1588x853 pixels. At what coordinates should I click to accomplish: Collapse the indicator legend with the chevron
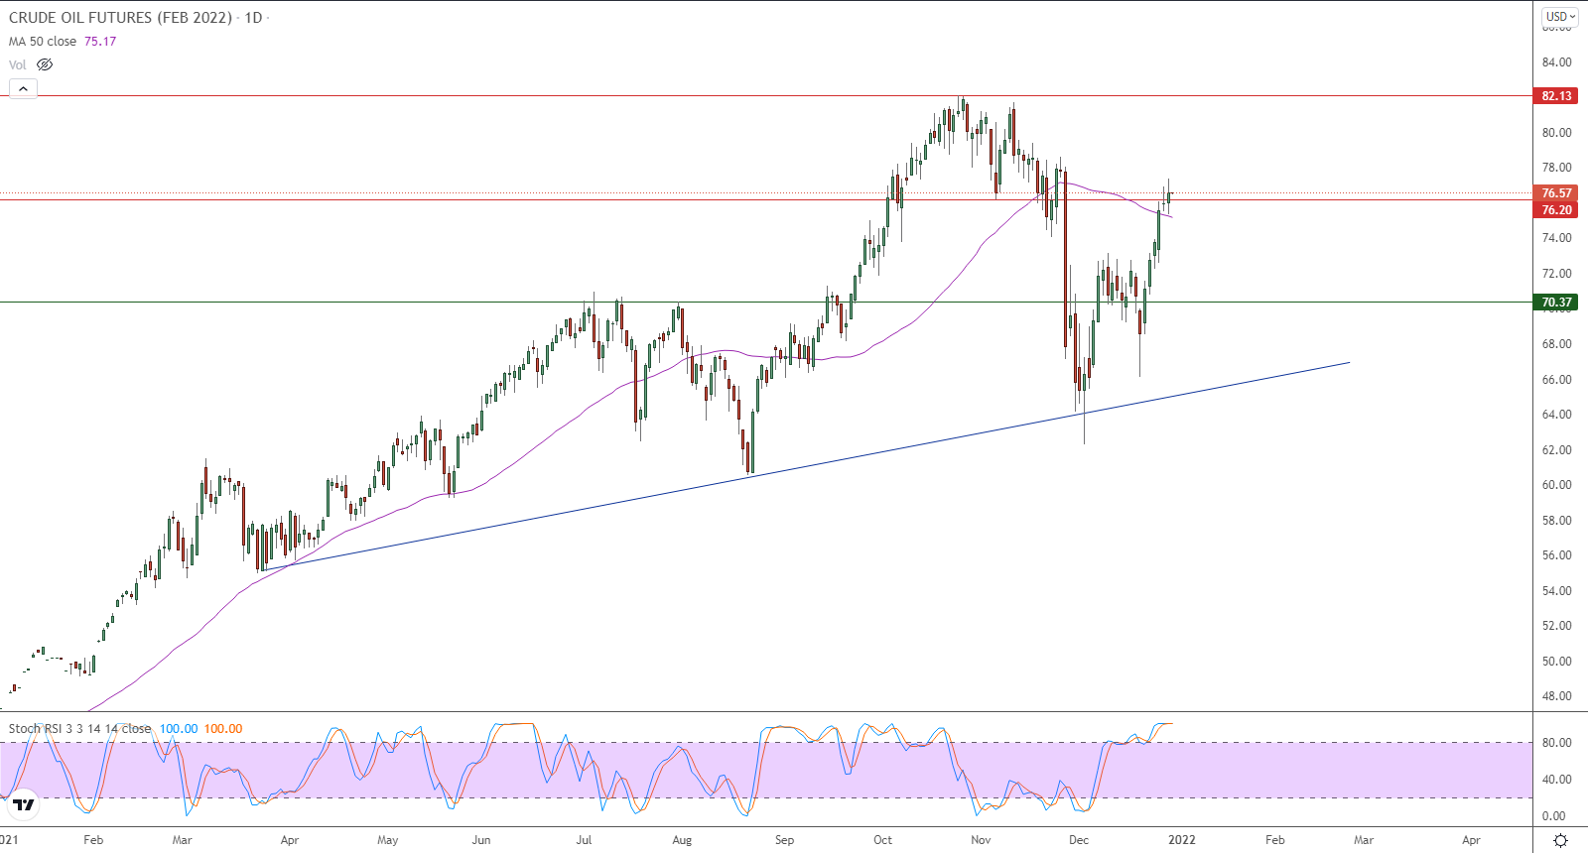click(23, 89)
